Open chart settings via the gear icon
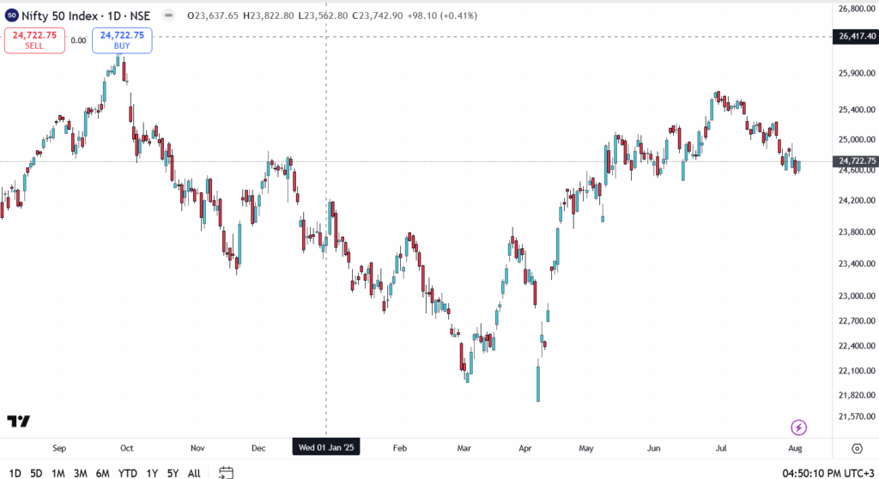 [857, 448]
